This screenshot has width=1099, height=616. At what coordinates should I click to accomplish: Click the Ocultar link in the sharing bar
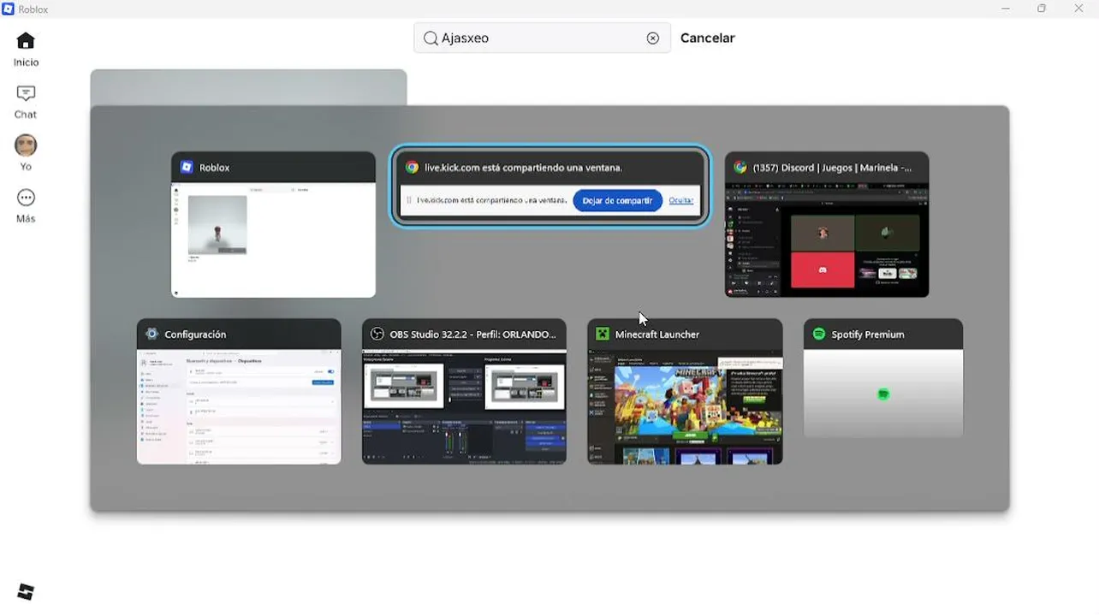(681, 200)
